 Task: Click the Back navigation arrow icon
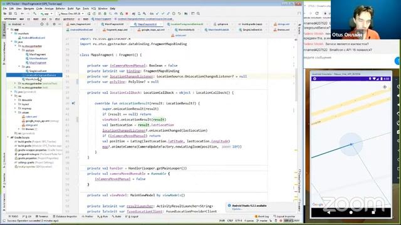23,14
